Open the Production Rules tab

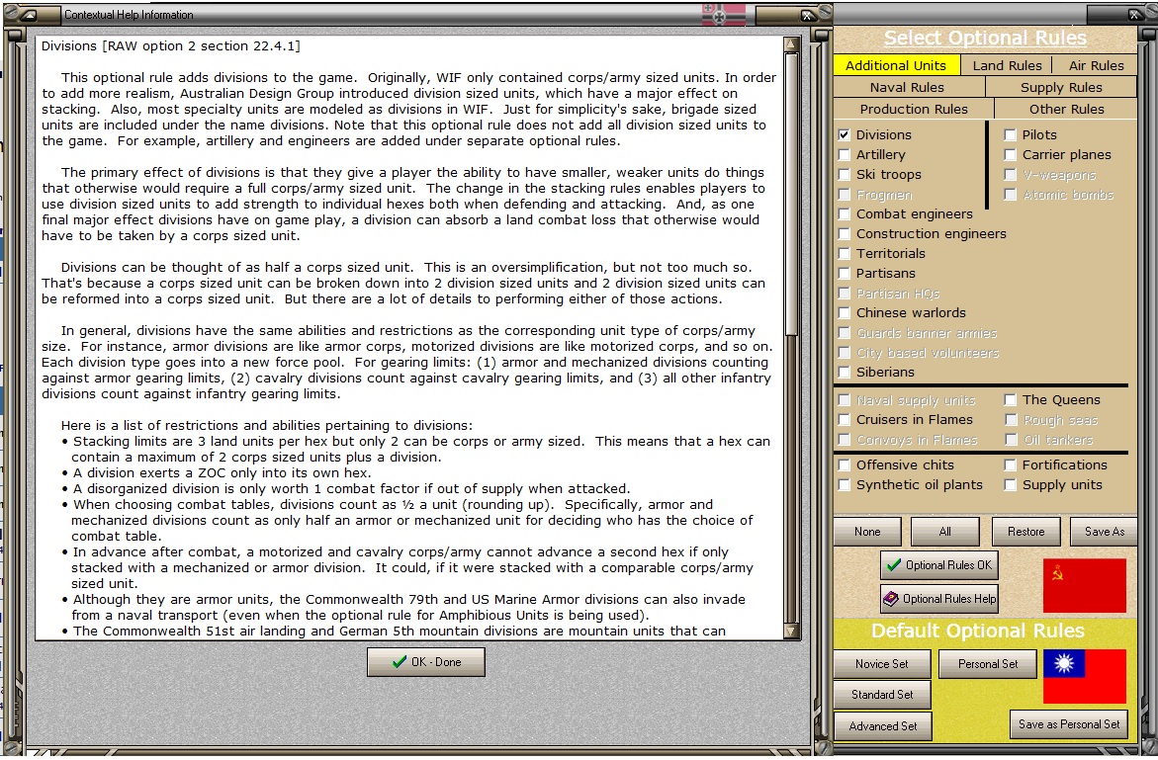[914, 109]
